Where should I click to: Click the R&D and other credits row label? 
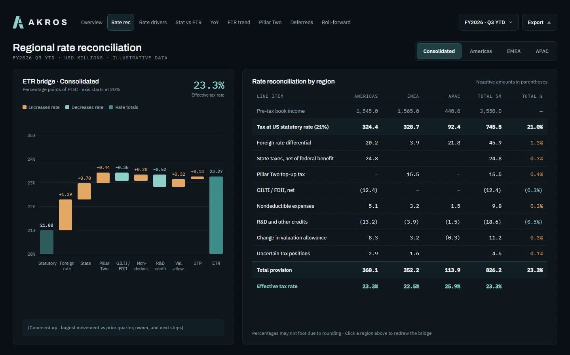[282, 222]
